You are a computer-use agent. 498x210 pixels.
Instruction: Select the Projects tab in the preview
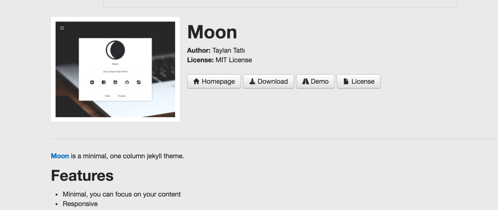pos(122,96)
